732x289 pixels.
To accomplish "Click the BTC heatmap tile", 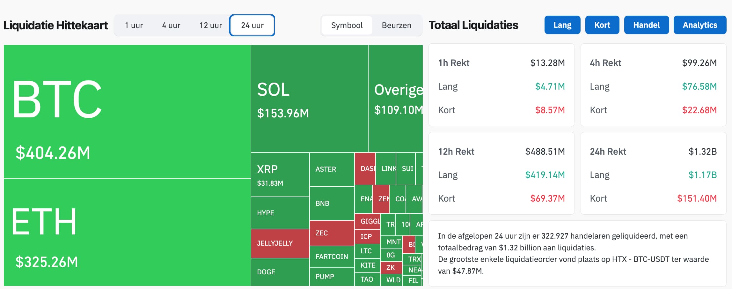I will [x=127, y=111].
